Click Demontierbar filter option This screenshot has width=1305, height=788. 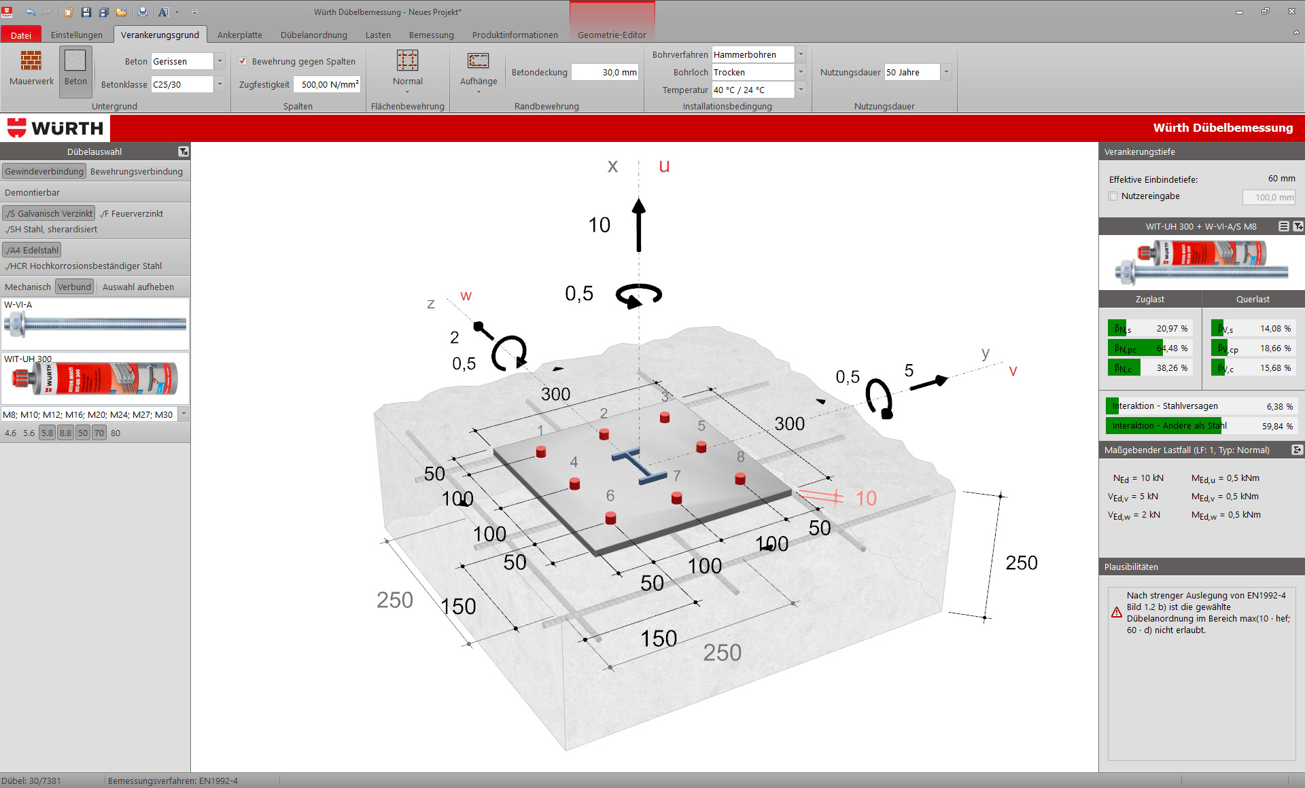pos(32,192)
